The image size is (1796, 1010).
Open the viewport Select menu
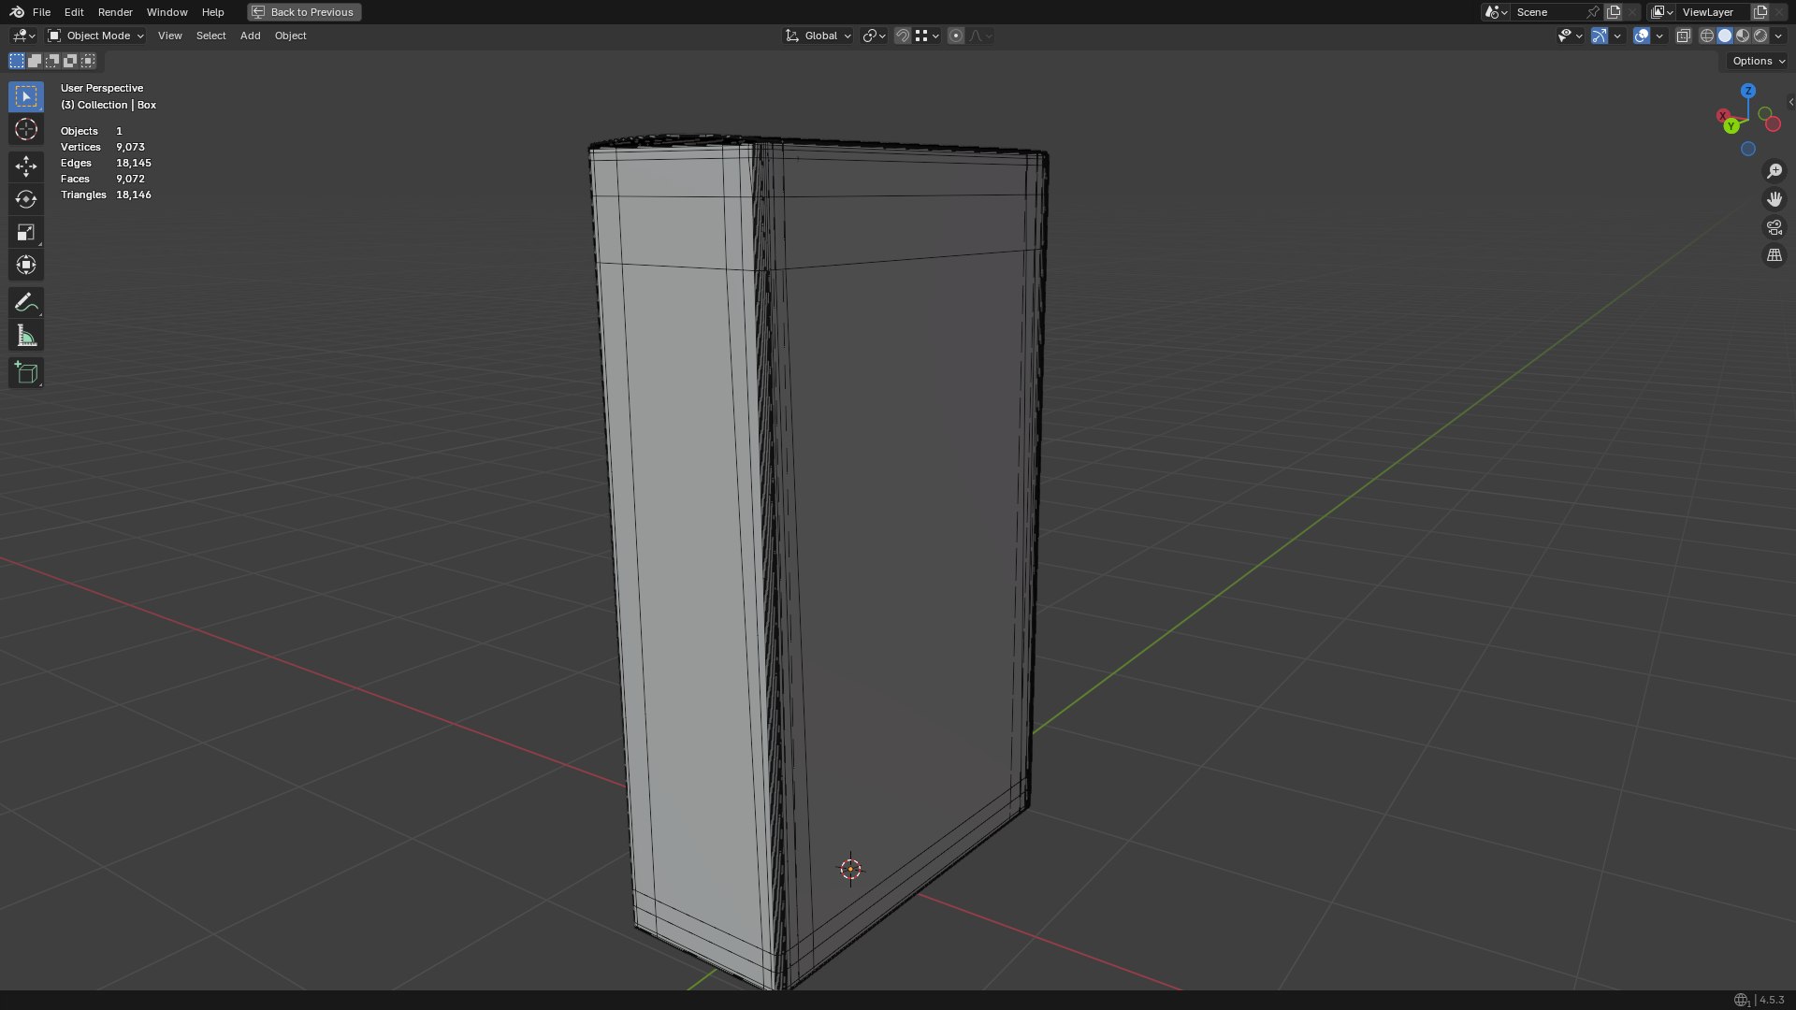click(x=210, y=36)
